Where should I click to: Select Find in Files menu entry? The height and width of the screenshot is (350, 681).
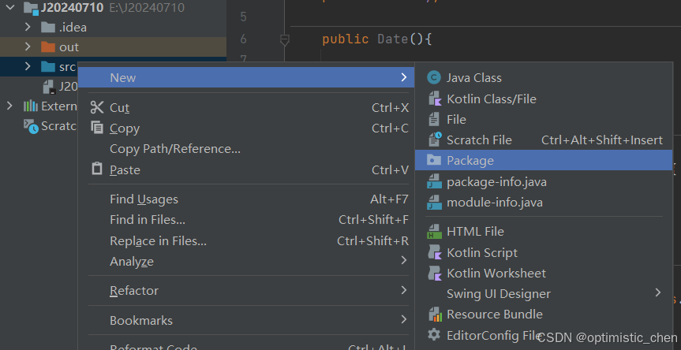click(x=148, y=220)
